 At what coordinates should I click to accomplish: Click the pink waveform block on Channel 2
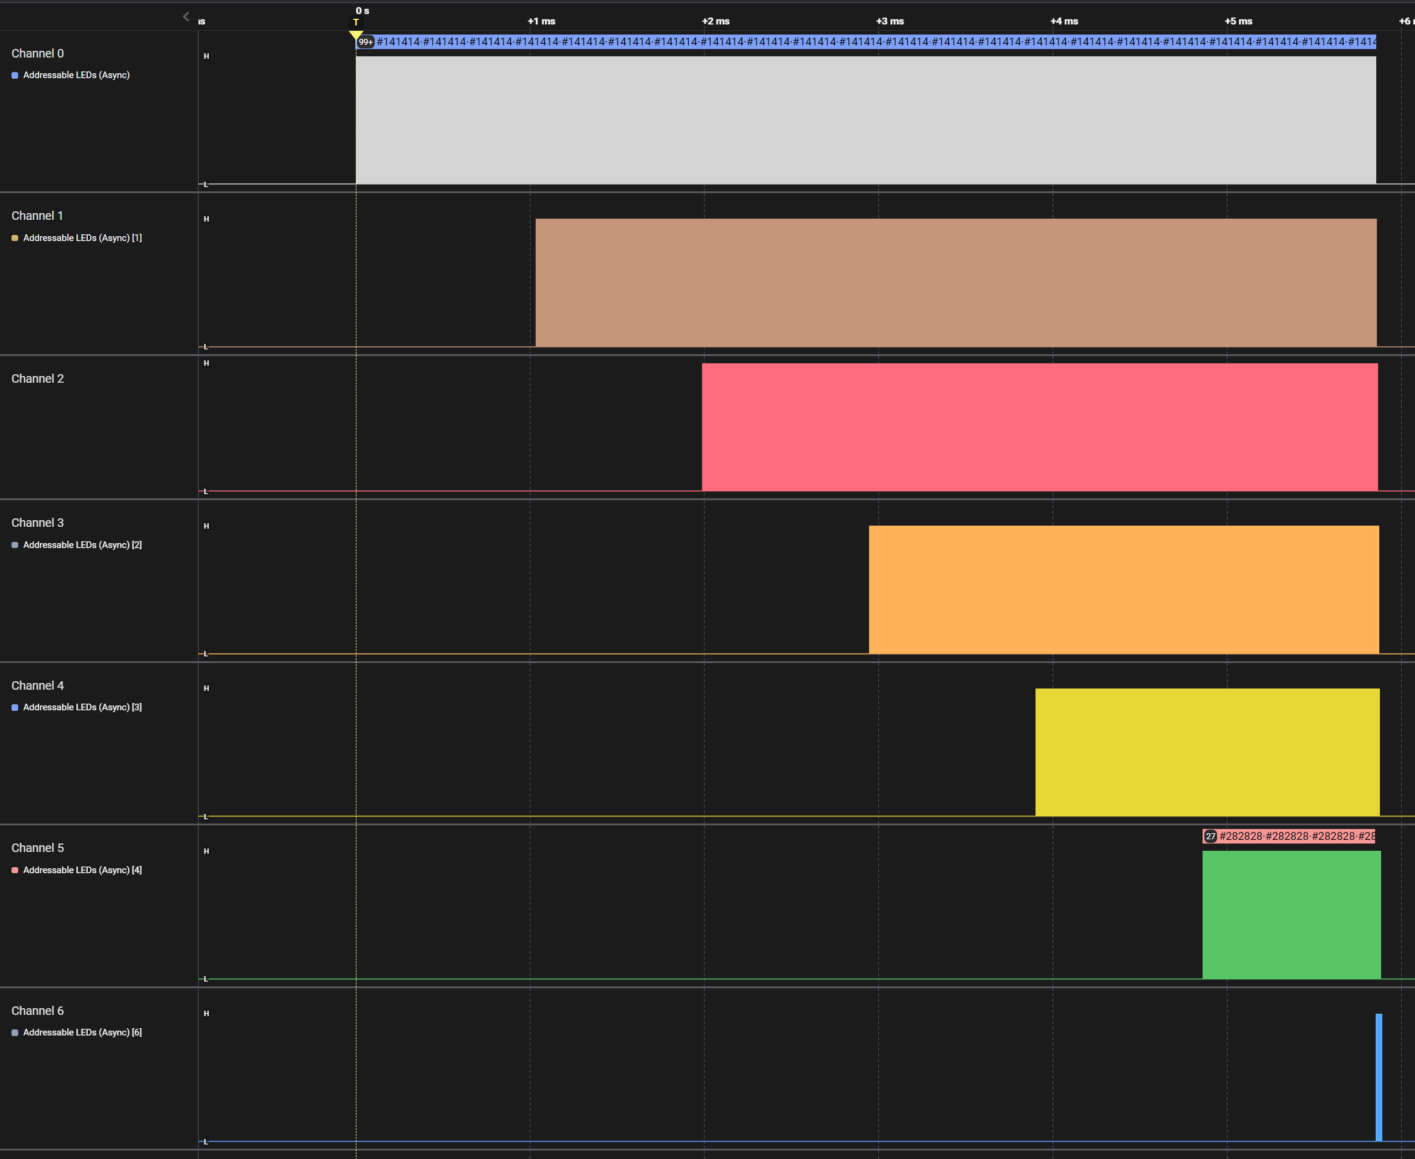[1039, 428]
